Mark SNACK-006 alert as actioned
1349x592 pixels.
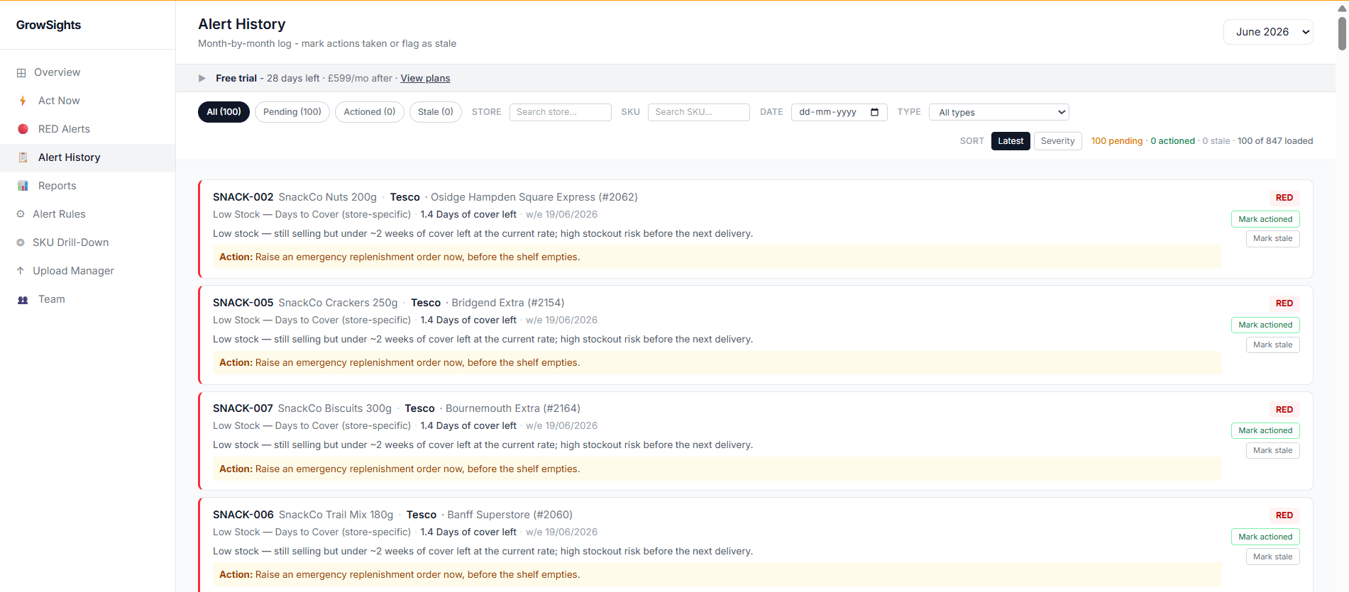click(x=1265, y=537)
